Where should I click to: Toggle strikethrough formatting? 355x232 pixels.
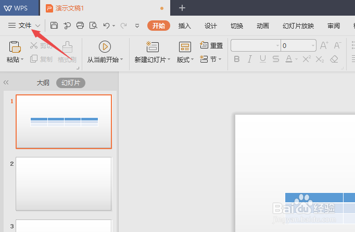276,59
